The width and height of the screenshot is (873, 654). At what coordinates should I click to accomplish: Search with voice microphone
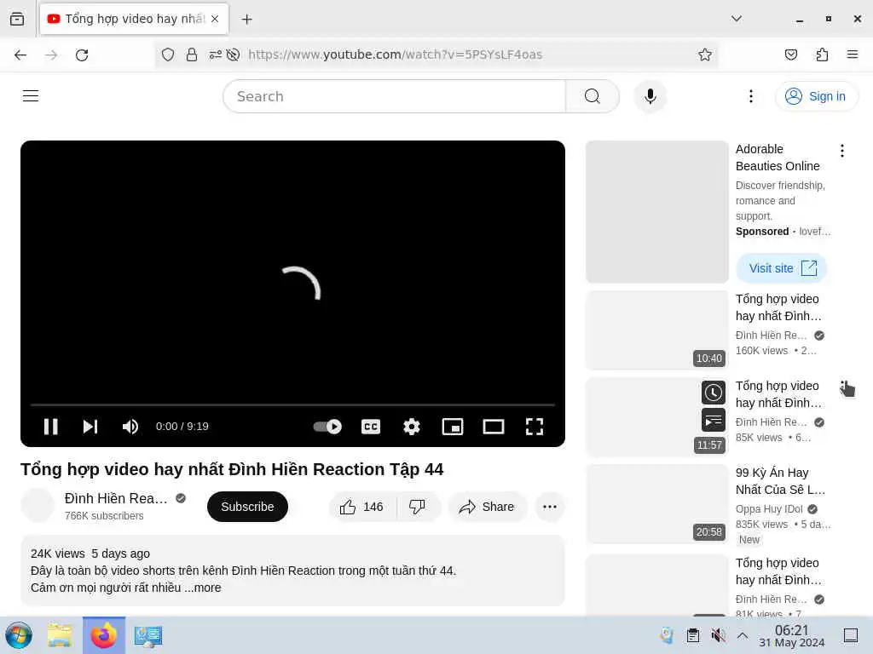650,96
